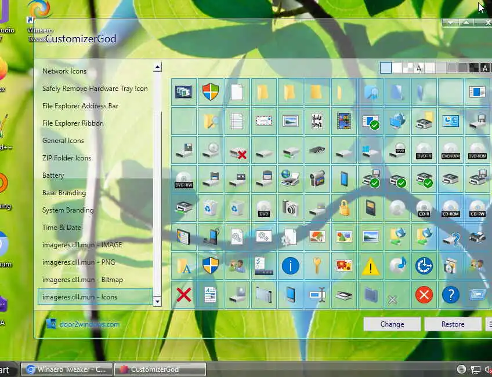492x377 pixels.
Task: Select the globe with printer icon
Action: pyautogui.click(x=291, y=179)
